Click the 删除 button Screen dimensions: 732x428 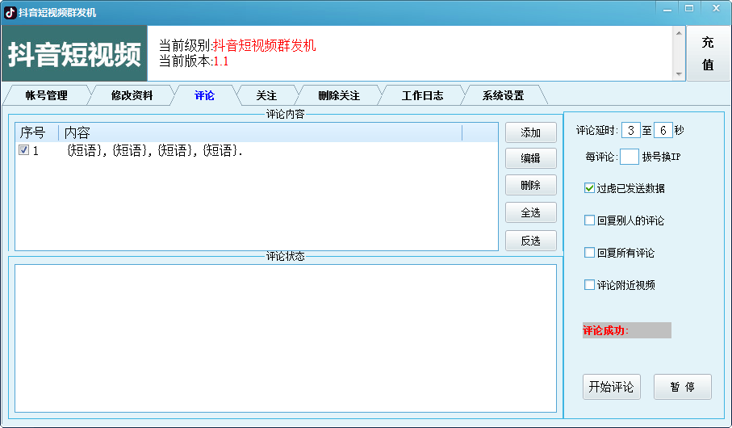531,185
